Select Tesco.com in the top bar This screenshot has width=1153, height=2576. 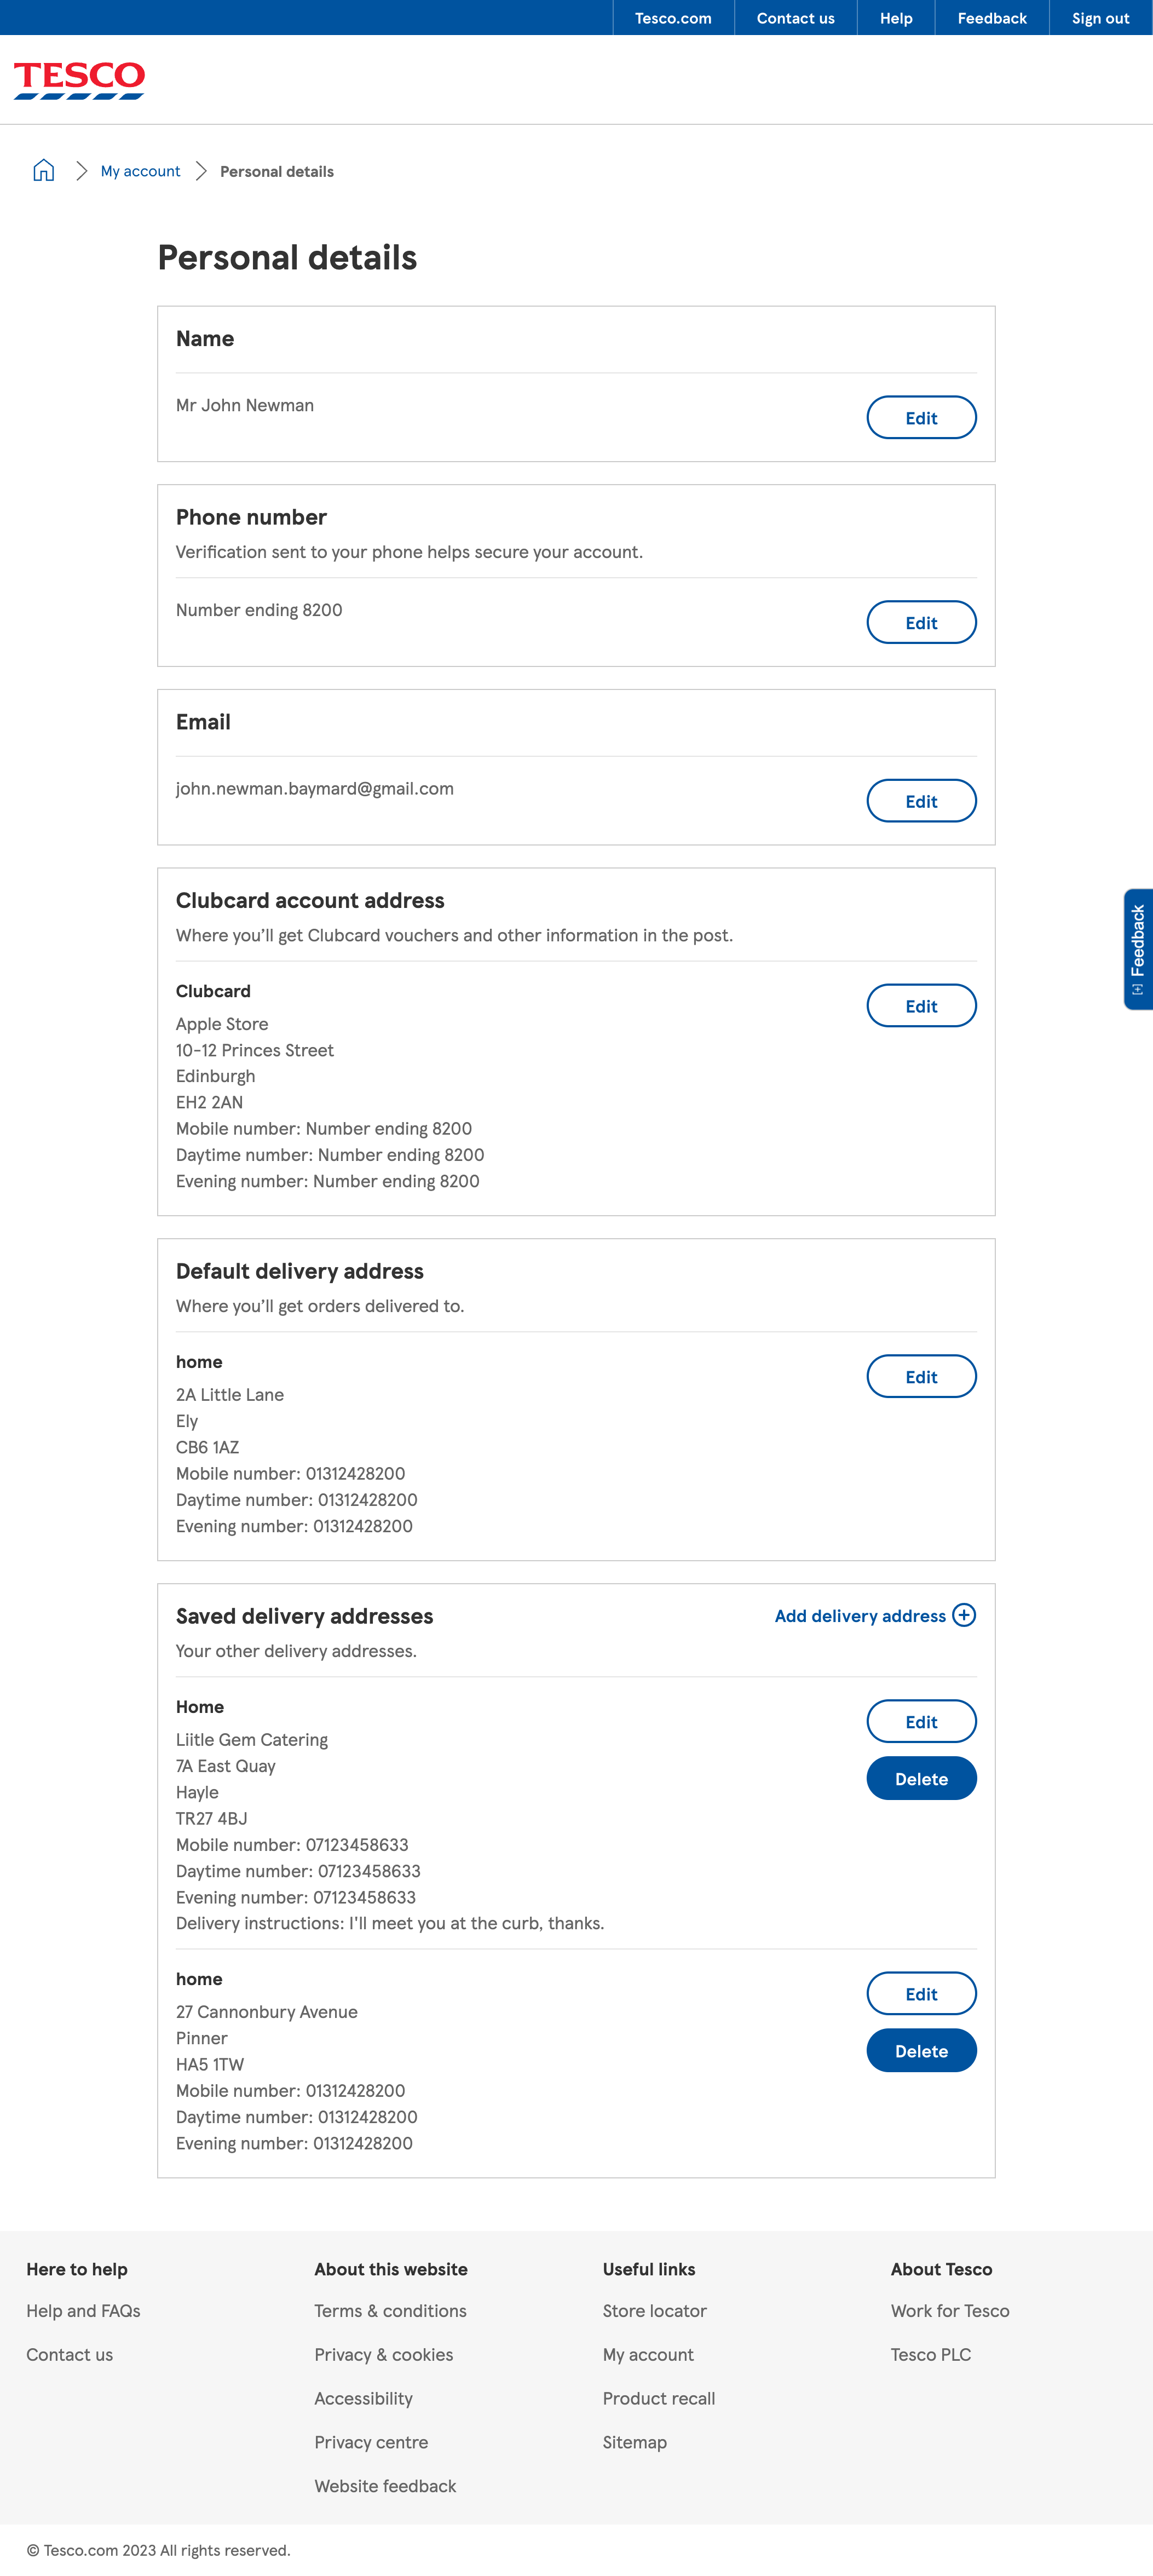(672, 17)
